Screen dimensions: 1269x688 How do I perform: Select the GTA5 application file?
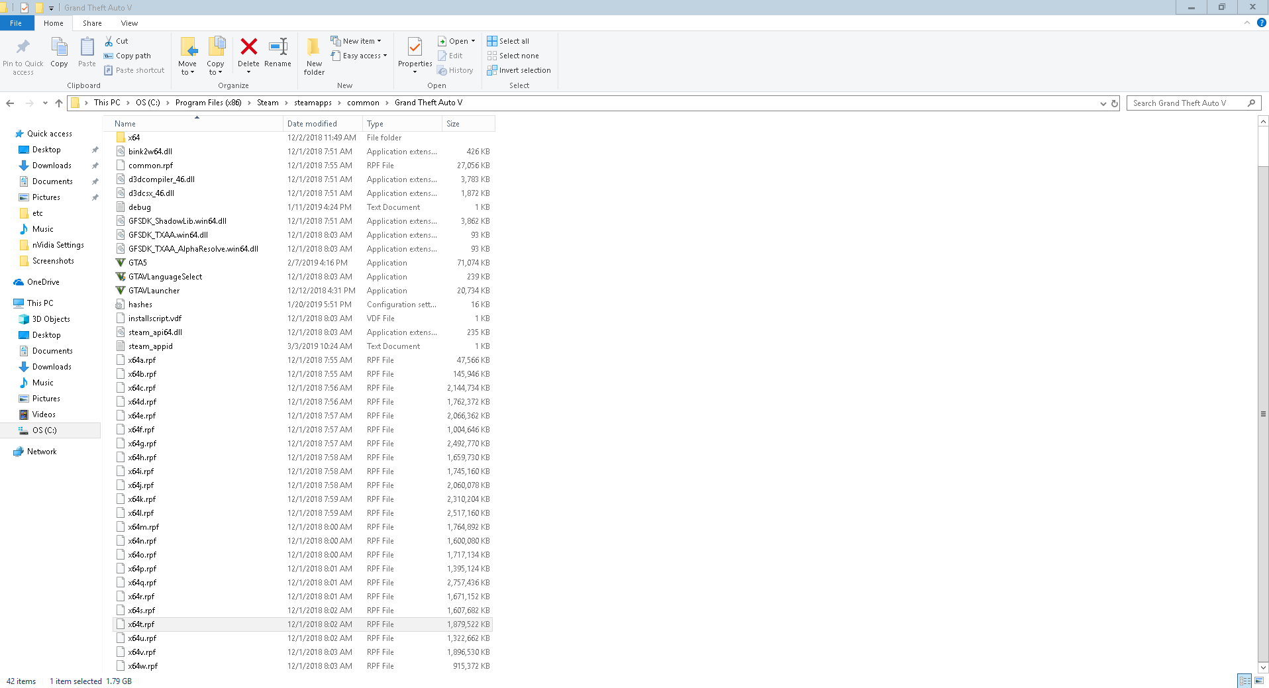(x=303, y=263)
